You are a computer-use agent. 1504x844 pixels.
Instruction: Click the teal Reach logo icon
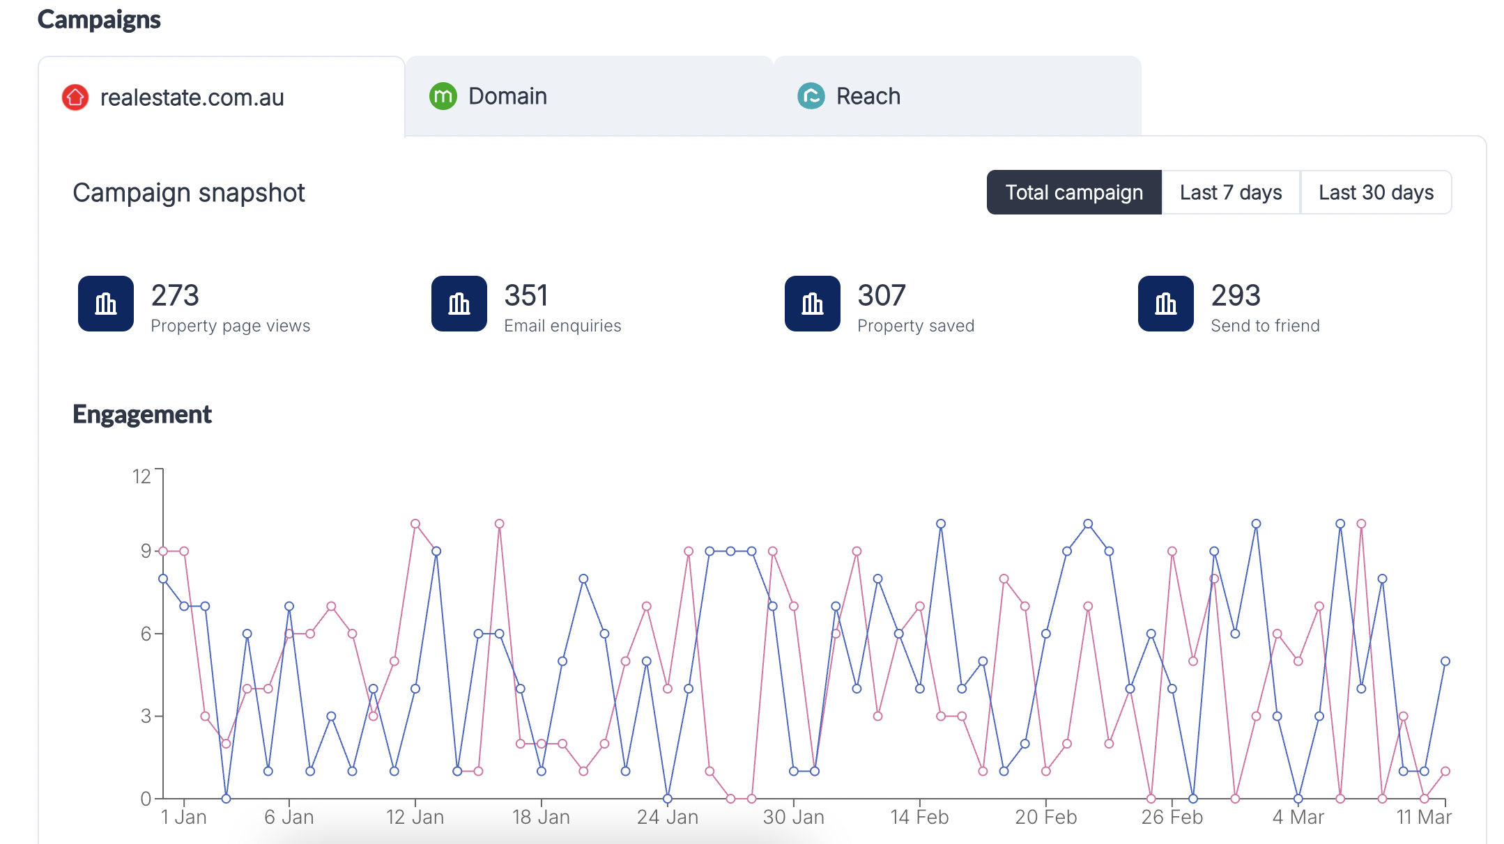click(811, 96)
